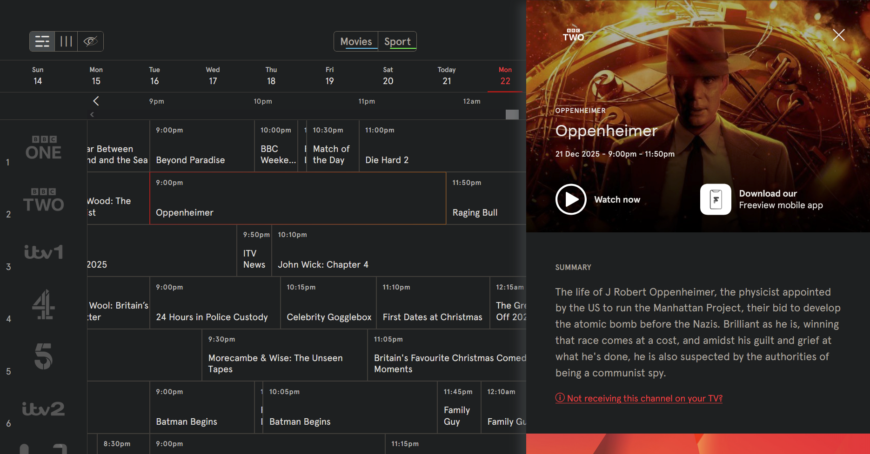Image resolution: width=870 pixels, height=454 pixels.
Task: Select Sun 14 in the date bar
Action: 38,76
